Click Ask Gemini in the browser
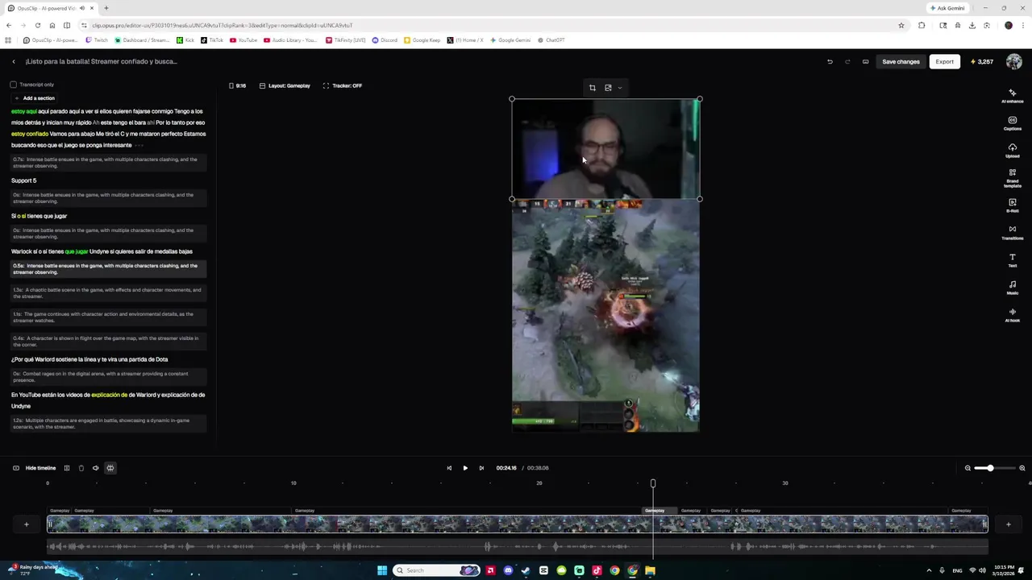 [x=947, y=8]
